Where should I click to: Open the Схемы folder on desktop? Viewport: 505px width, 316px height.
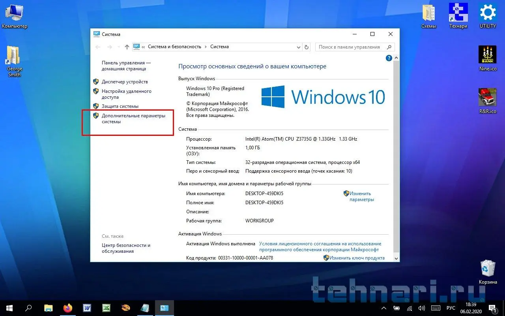(x=428, y=16)
